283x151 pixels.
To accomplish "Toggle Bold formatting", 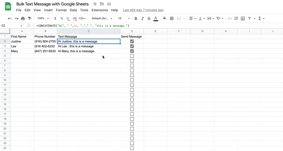I will [x=136, y=18].
